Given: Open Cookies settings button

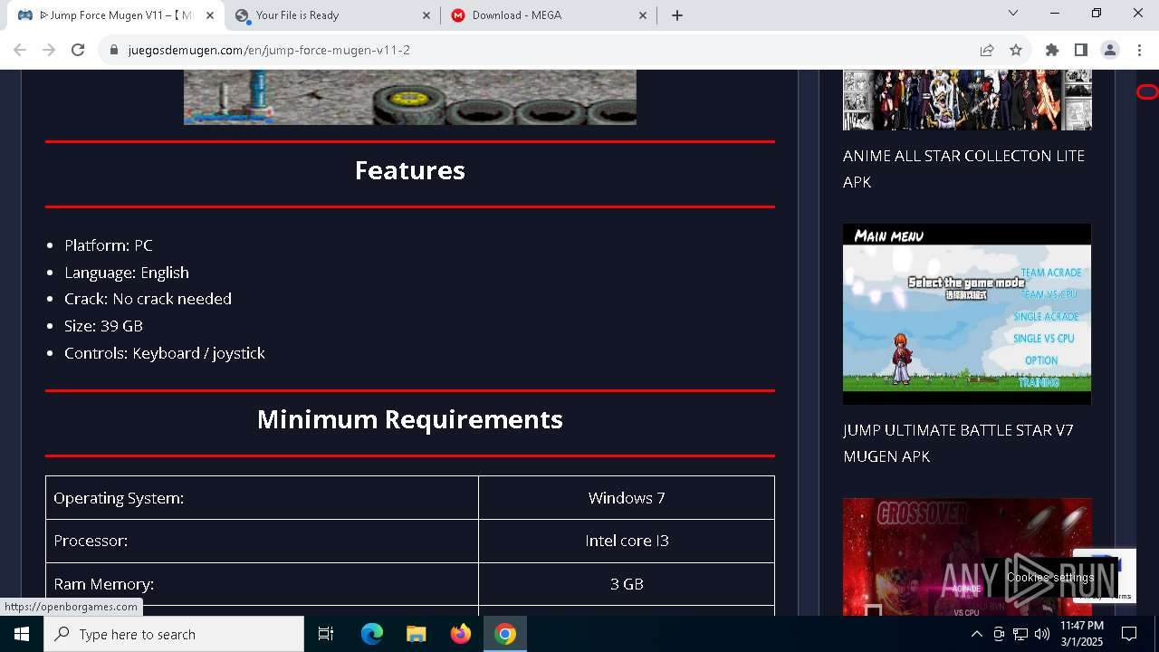Looking at the screenshot, I should [x=1050, y=577].
